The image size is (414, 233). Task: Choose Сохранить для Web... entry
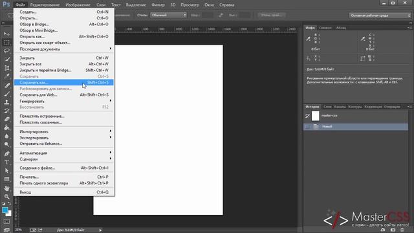click(x=64, y=94)
